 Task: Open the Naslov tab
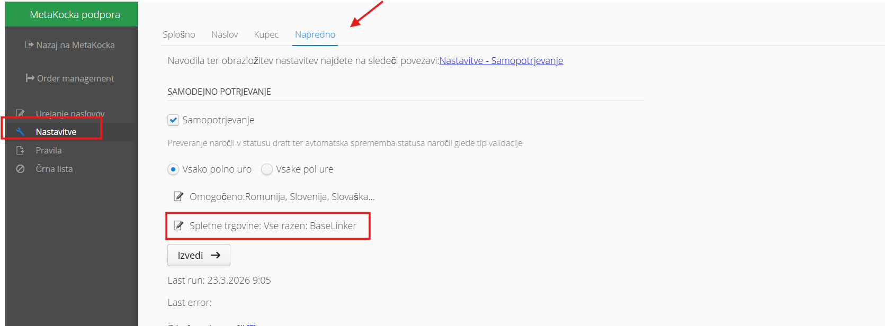click(225, 34)
